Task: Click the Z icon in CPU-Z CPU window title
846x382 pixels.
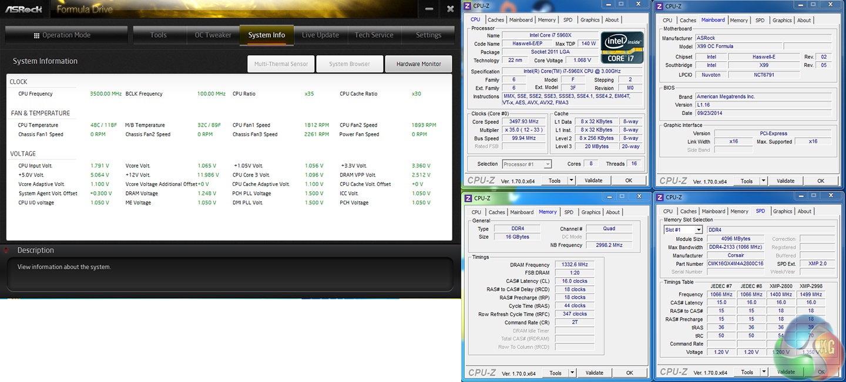Action: point(468,6)
